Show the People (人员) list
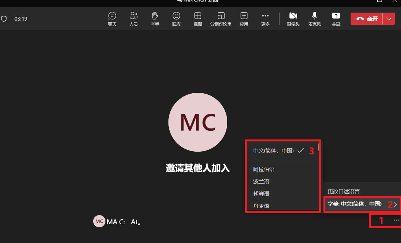 pyautogui.click(x=134, y=19)
